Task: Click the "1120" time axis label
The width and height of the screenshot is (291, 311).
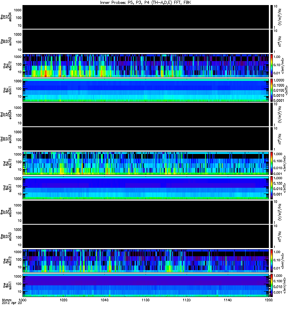Action: (x=187, y=300)
